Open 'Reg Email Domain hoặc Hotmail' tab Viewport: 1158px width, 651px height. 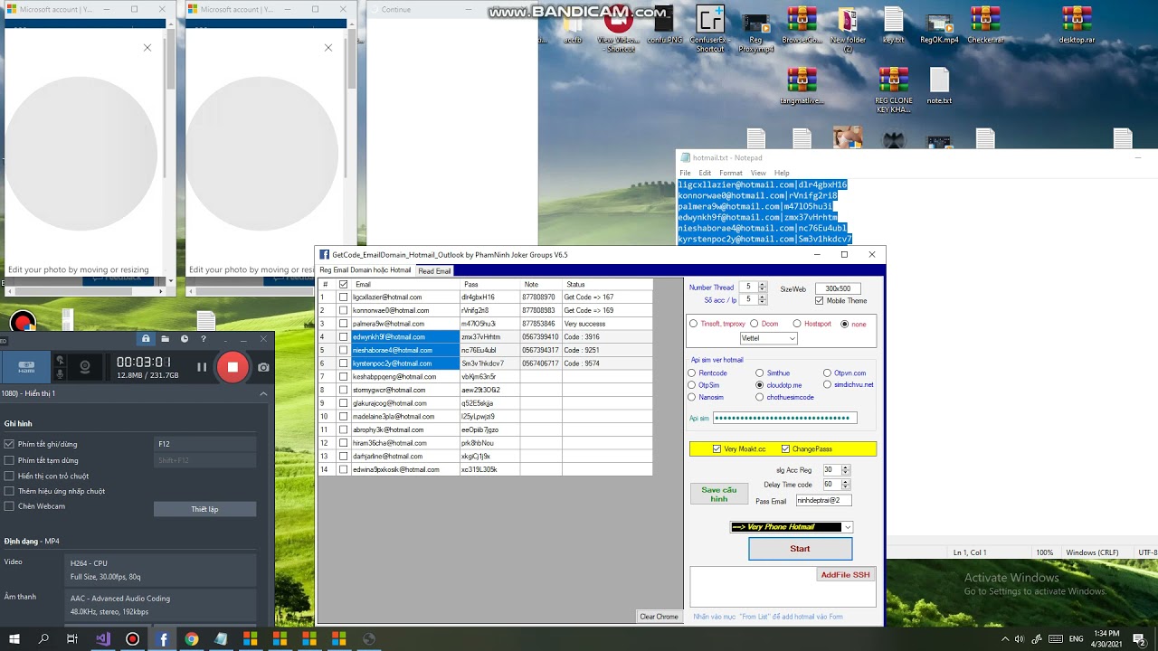coord(365,270)
